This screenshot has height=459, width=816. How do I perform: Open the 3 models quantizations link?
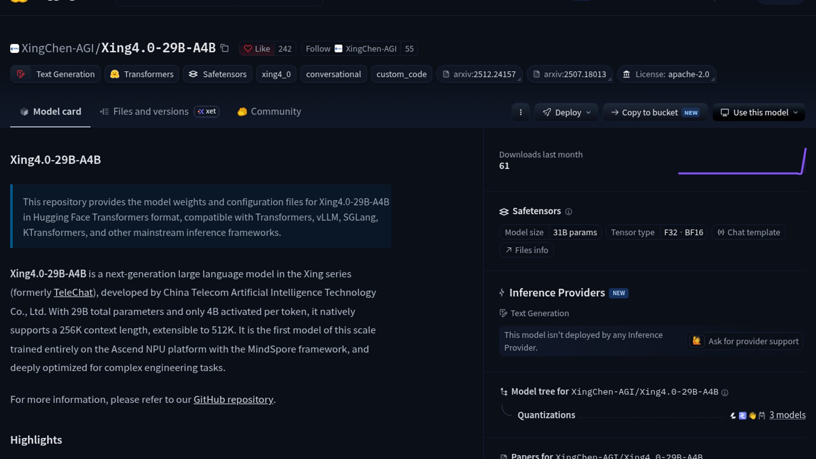click(787, 415)
